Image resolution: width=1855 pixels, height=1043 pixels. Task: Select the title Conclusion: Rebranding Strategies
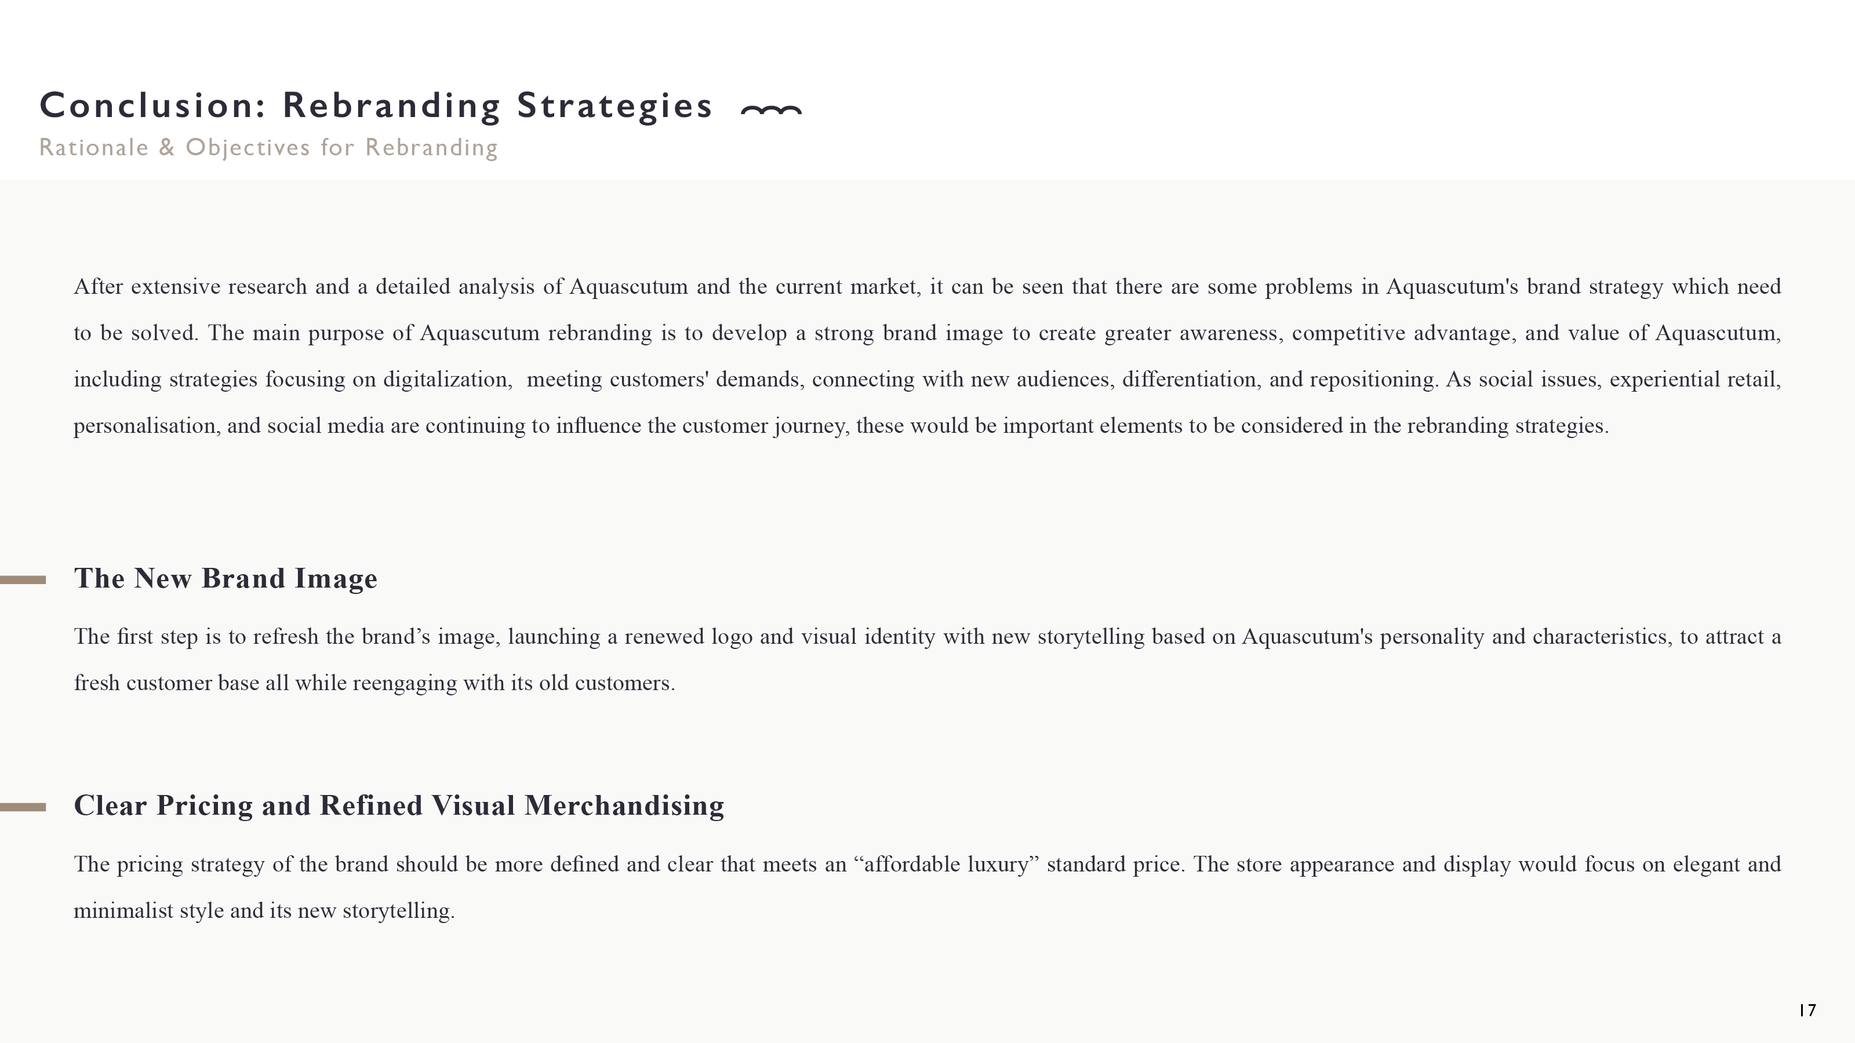(376, 105)
